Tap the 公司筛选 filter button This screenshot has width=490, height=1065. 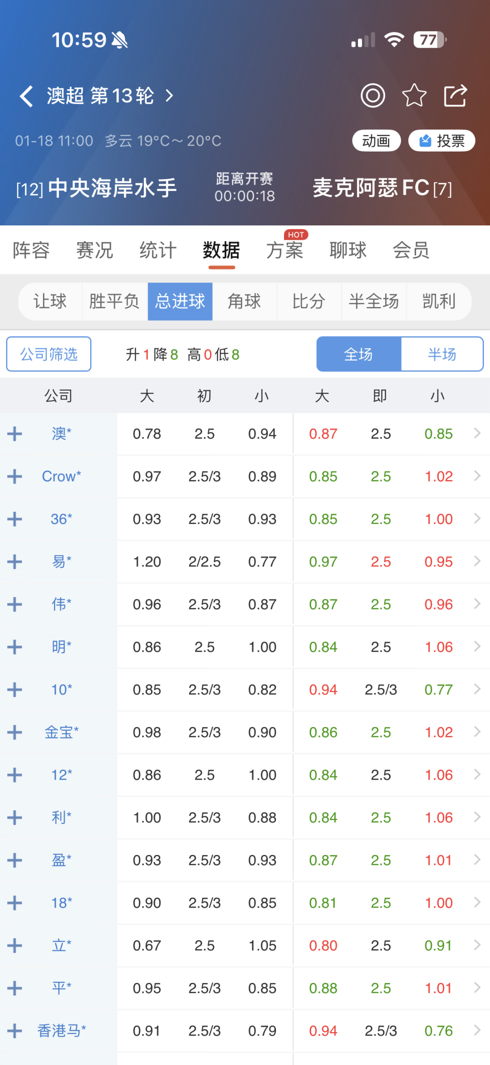pyautogui.click(x=49, y=354)
